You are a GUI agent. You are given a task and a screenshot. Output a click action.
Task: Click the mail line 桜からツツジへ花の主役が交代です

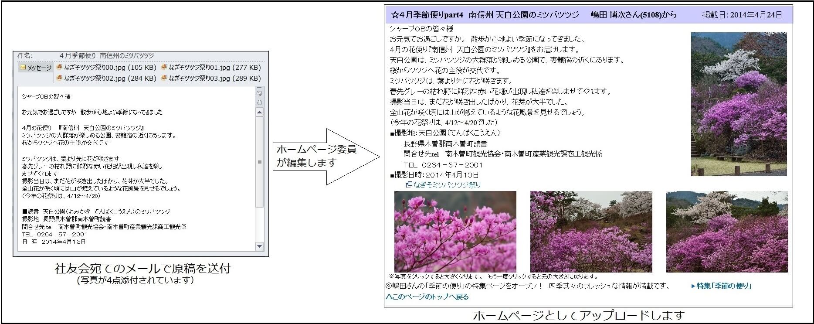click(65, 143)
